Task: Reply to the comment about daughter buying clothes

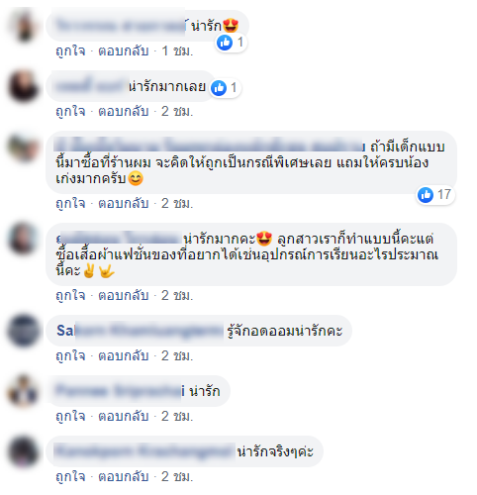Action: point(124,295)
